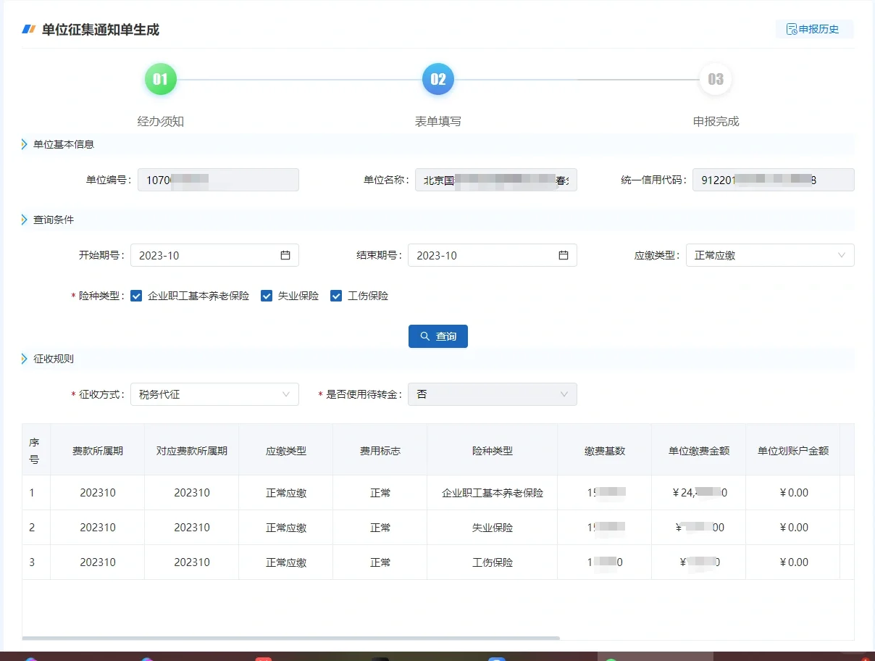
Task: Open 征收方式 dropdown
Action: (x=214, y=394)
